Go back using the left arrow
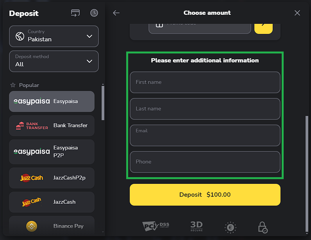The height and width of the screenshot is (240, 311). tap(116, 13)
